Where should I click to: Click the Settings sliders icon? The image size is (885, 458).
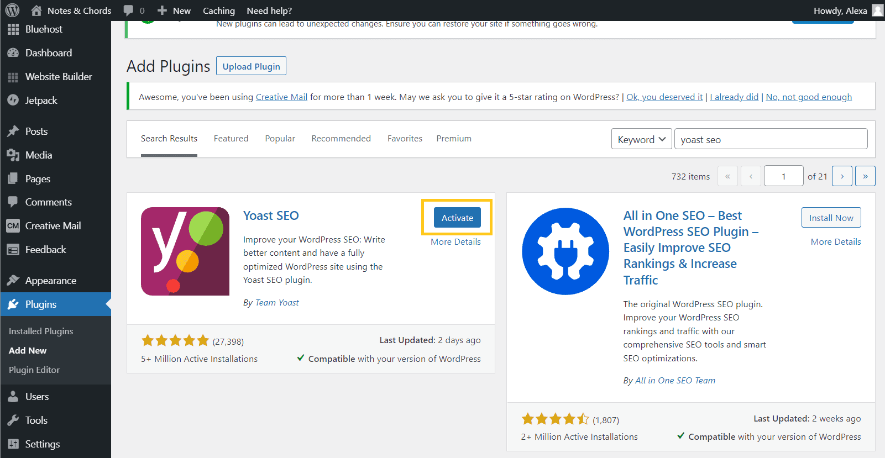pos(13,444)
